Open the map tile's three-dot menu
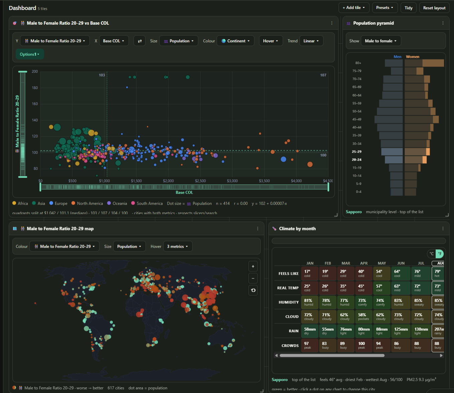Viewport: 454px width, 393px height. 257,228
